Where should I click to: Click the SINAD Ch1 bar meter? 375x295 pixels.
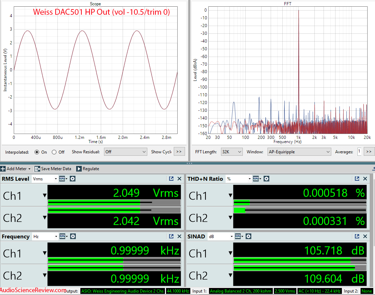[x=300, y=260]
